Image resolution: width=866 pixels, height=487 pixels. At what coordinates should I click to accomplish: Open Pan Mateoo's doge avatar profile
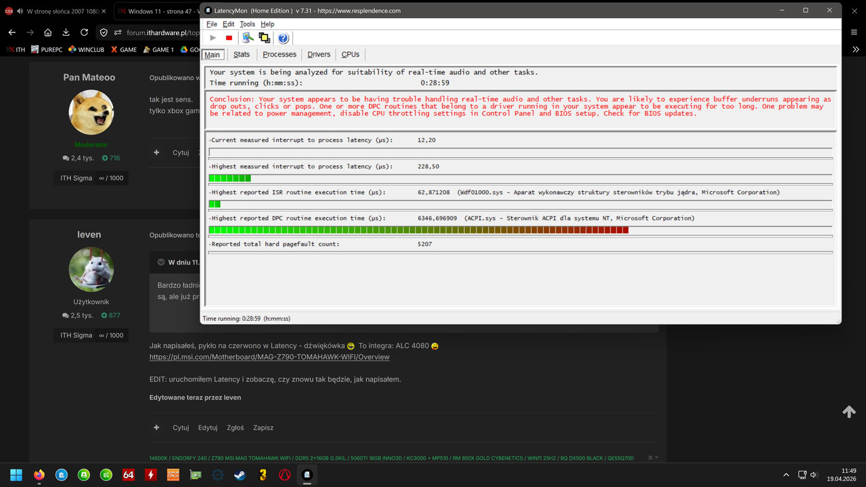(x=91, y=112)
